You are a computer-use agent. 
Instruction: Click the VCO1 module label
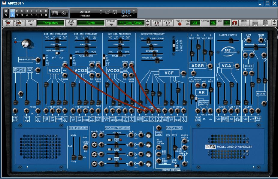(x=54, y=71)
